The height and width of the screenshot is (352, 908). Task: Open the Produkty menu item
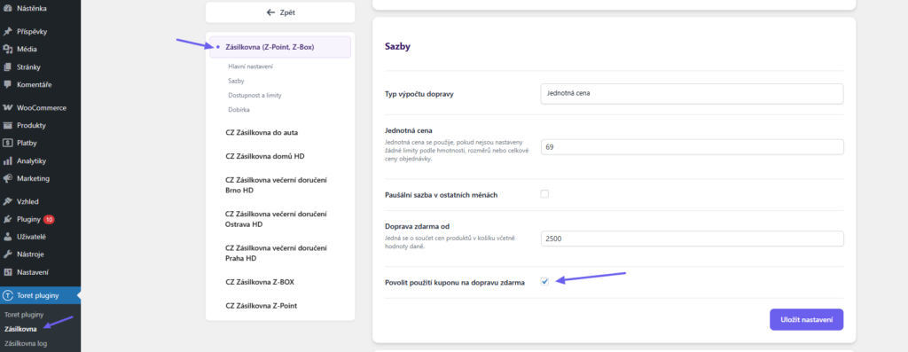click(x=41, y=125)
